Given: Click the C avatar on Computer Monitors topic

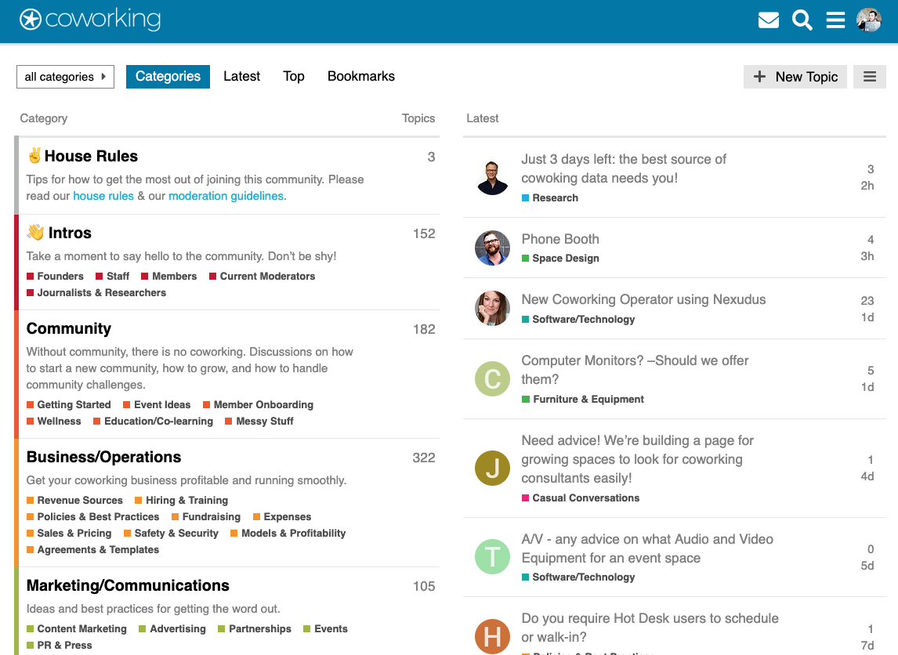Looking at the screenshot, I should click(x=493, y=378).
